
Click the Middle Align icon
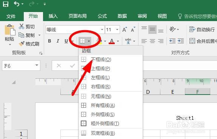[152, 29]
